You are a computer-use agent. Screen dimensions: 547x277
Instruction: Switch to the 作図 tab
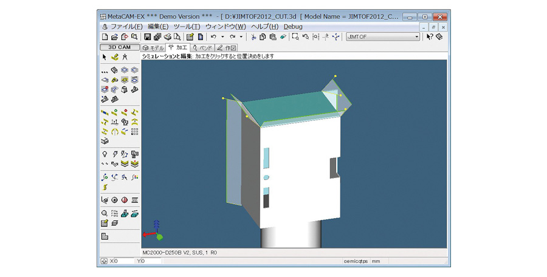pos(227,48)
